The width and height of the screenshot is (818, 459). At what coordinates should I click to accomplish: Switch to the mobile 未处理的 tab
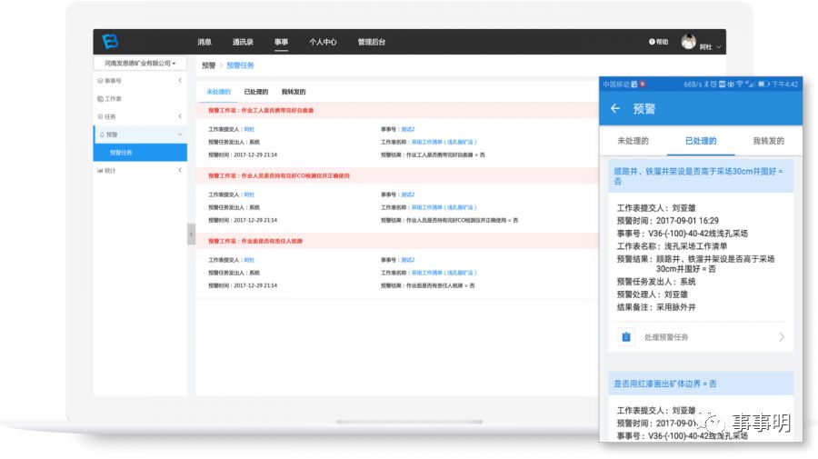[x=633, y=141]
